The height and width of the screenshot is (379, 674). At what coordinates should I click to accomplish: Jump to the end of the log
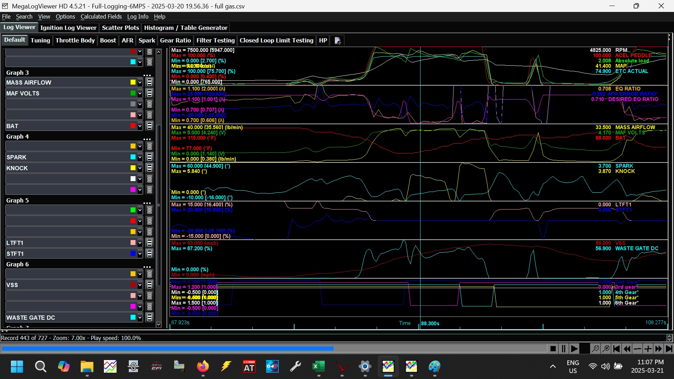(669, 349)
